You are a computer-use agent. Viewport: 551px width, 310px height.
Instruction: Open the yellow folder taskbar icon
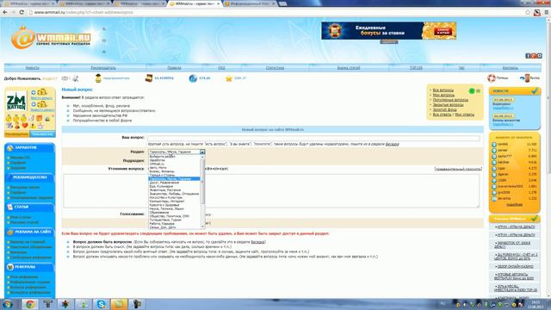coord(119,304)
